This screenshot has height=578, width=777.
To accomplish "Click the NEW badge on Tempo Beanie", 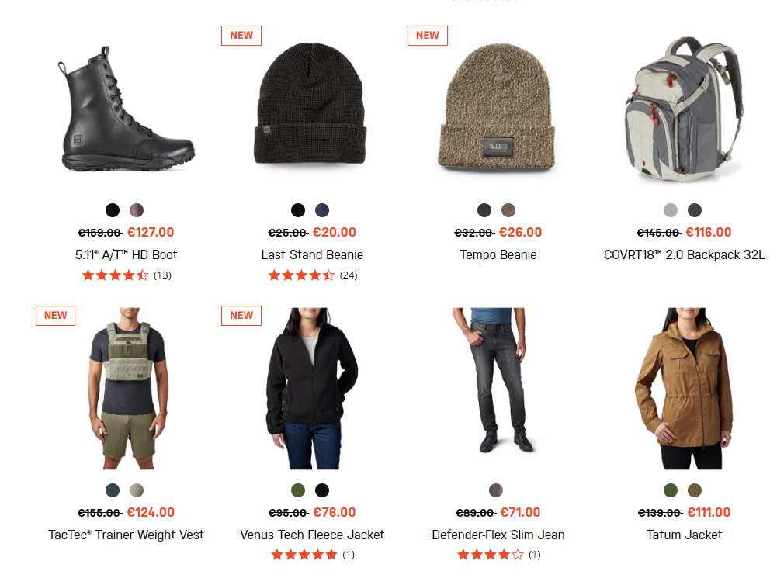I will 428,36.
